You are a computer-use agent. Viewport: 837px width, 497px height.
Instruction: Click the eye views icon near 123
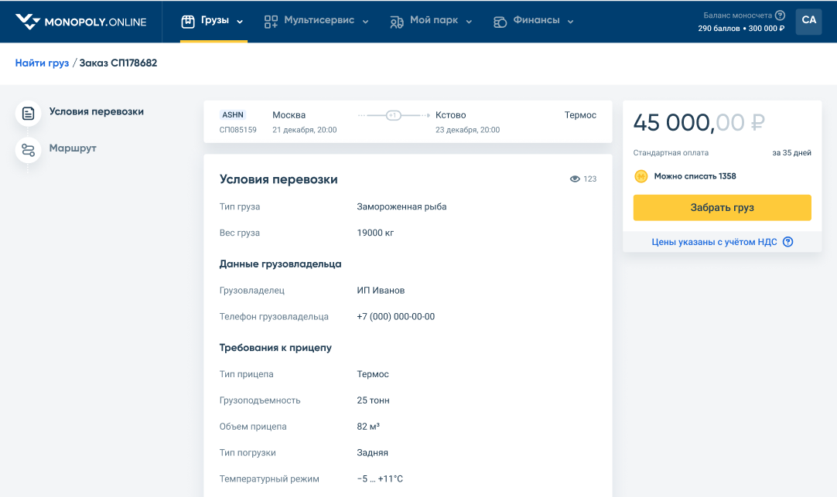click(575, 179)
